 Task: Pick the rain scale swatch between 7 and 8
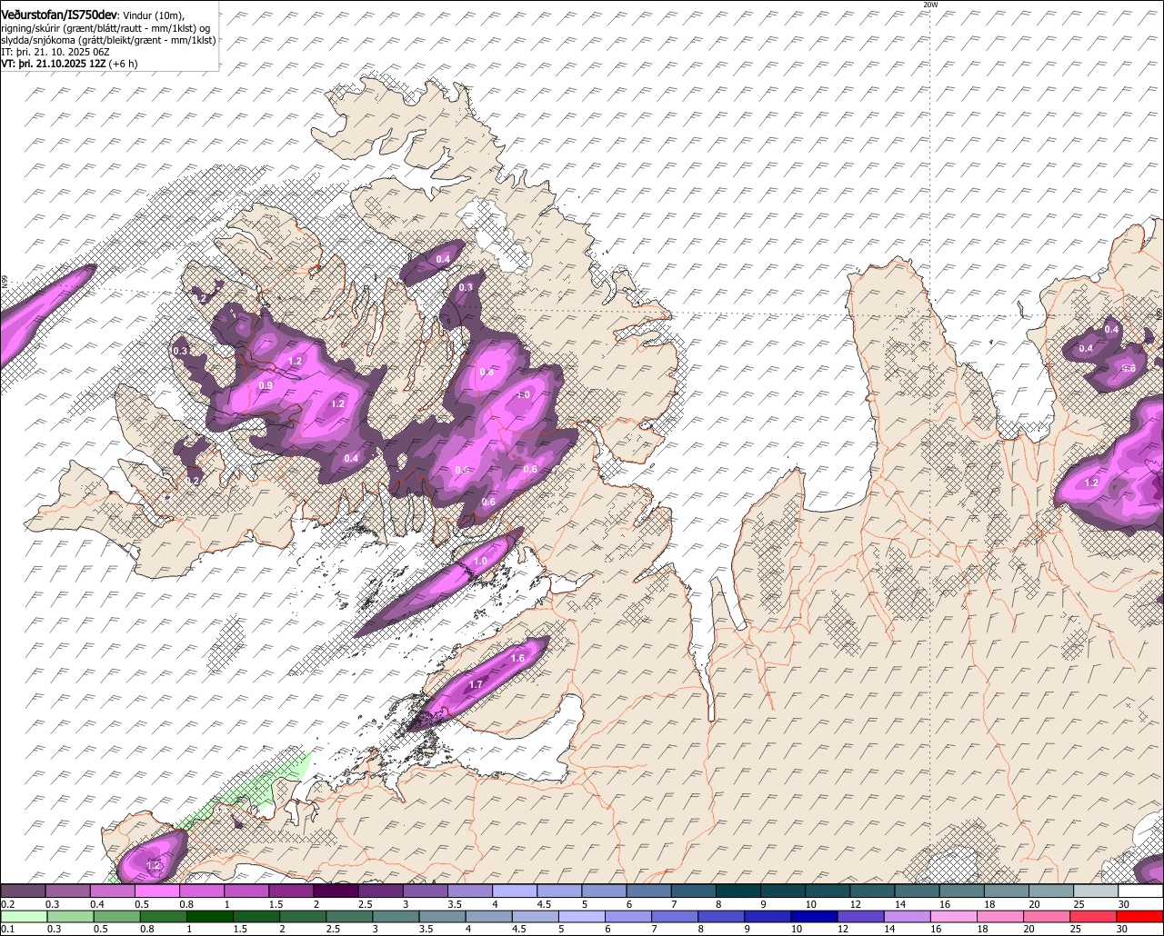[x=674, y=916]
